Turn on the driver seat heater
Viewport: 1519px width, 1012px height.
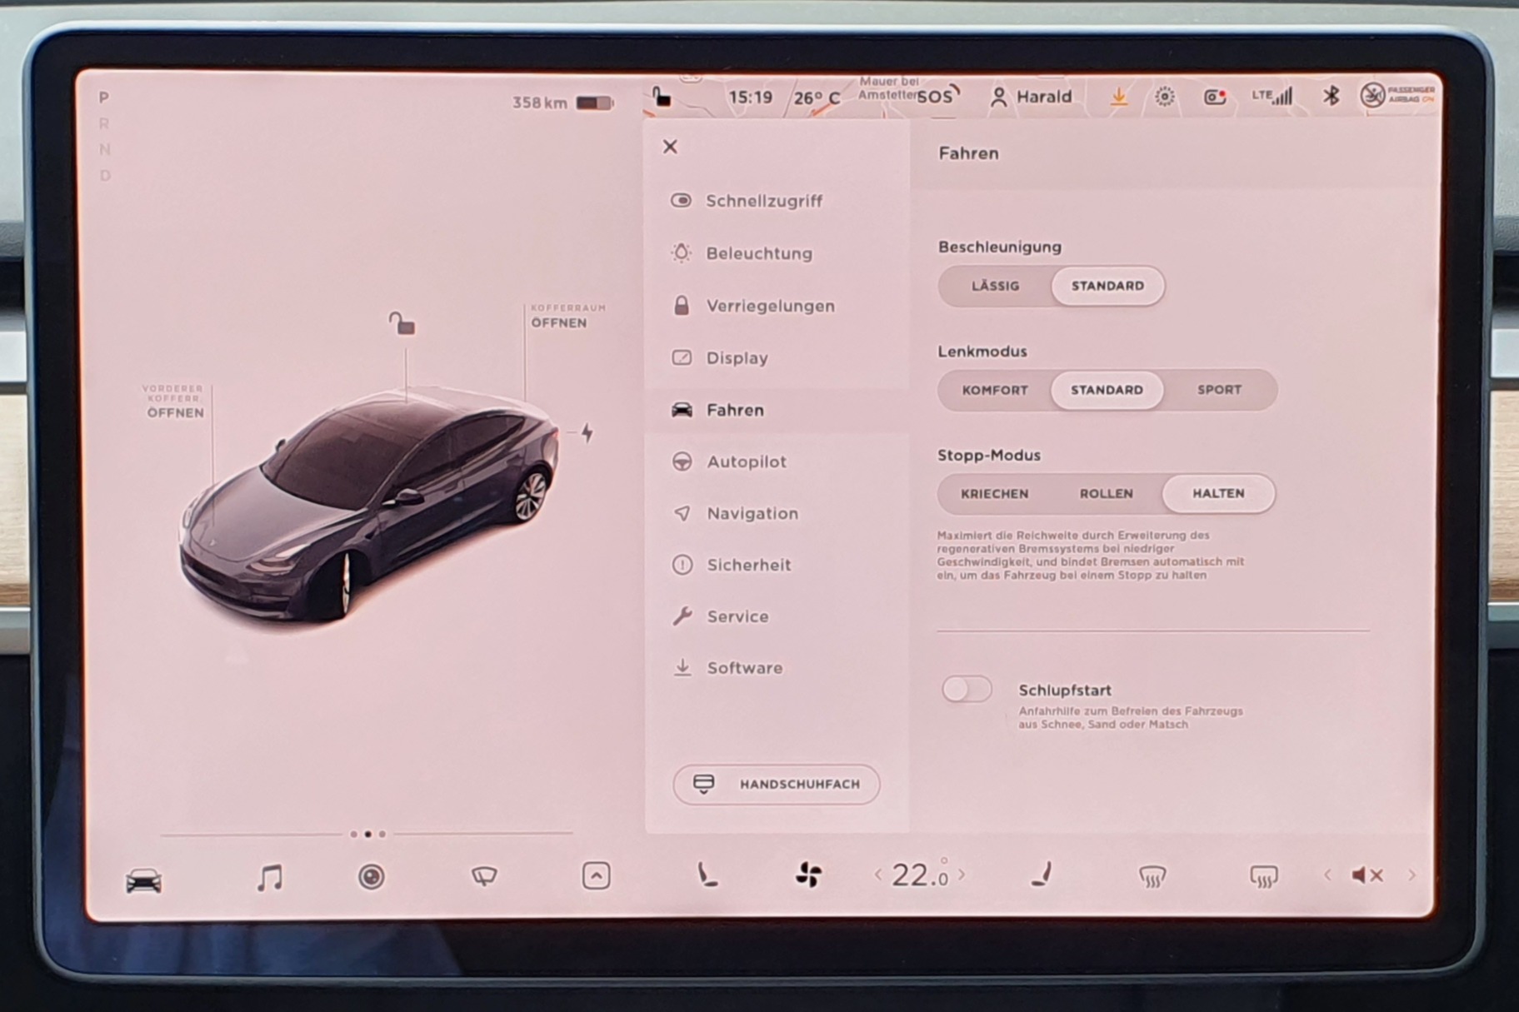click(707, 875)
